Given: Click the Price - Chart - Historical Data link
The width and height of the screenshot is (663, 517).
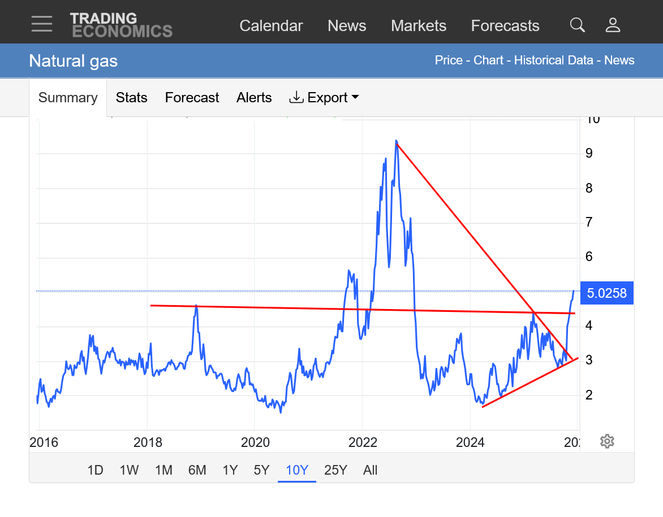Looking at the screenshot, I should [x=514, y=60].
